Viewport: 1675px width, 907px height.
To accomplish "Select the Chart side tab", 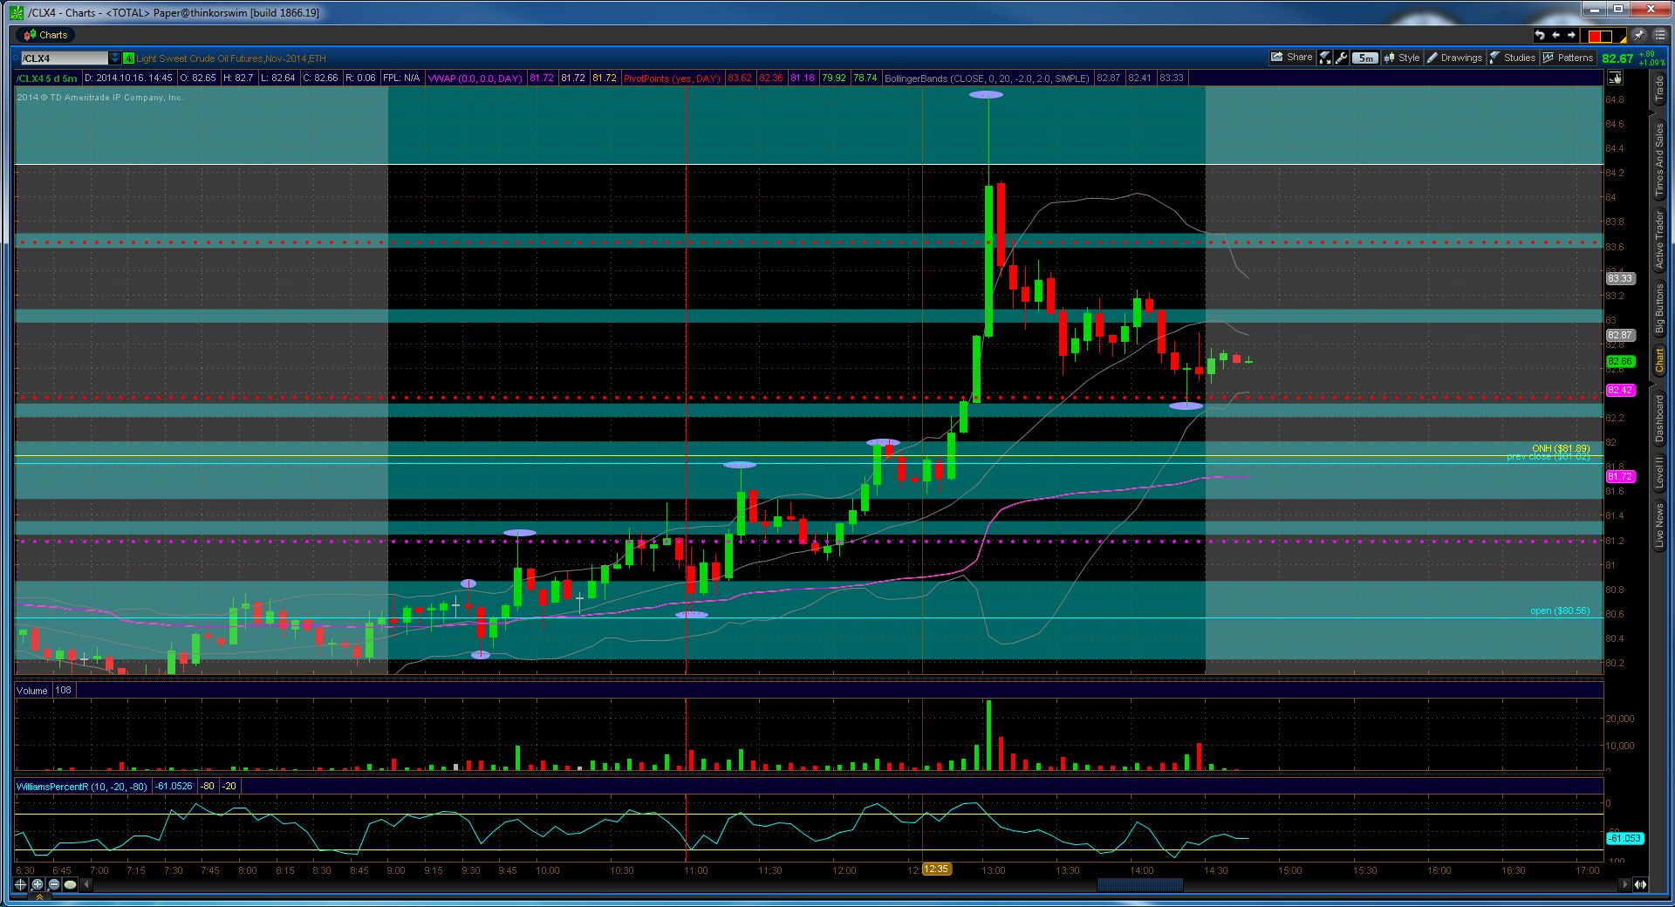I will pos(1659,360).
